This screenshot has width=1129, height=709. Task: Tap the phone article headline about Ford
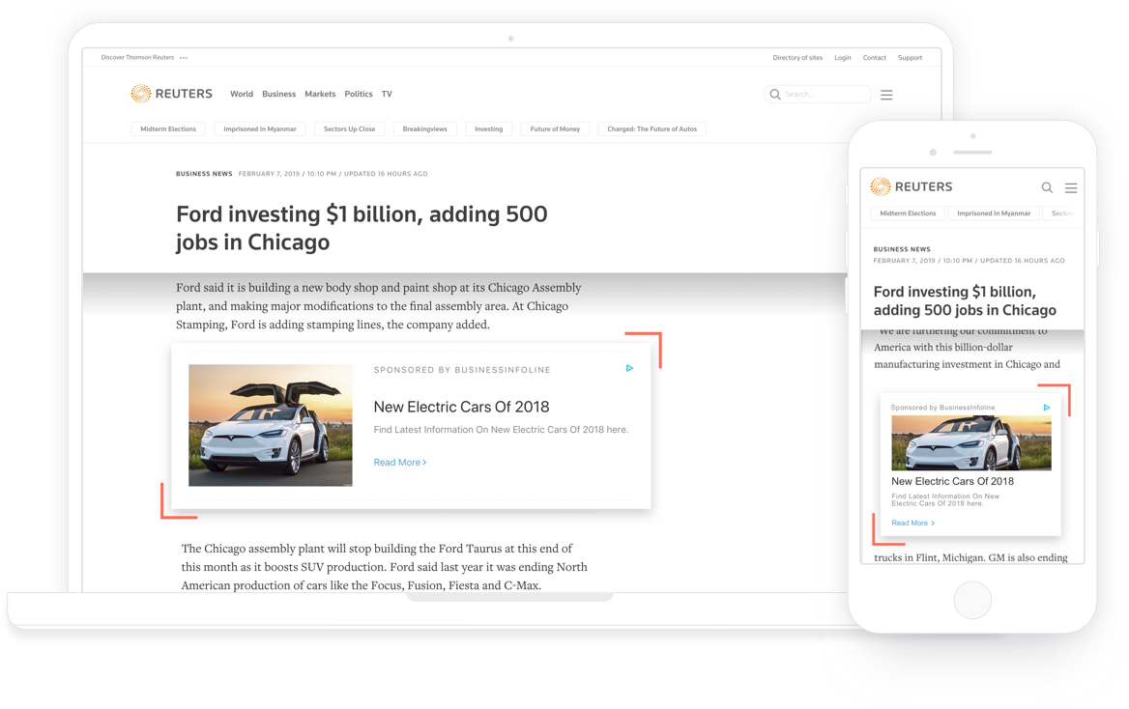tap(965, 300)
